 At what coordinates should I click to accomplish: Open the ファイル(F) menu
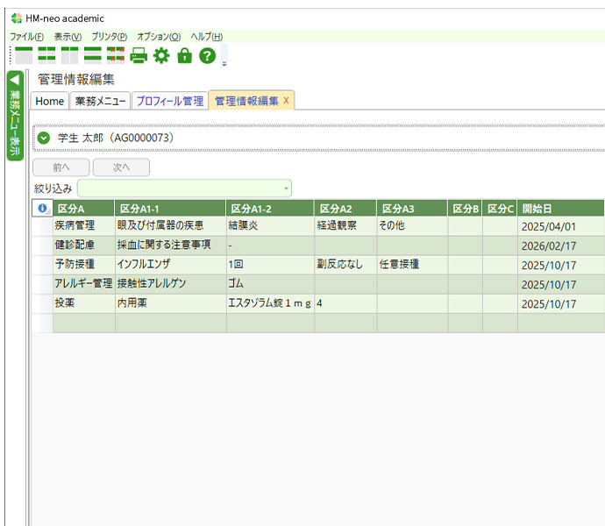point(26,37)
